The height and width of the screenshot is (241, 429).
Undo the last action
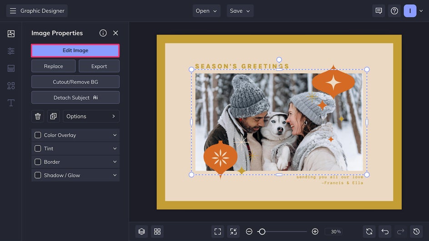tap(385, 231)
